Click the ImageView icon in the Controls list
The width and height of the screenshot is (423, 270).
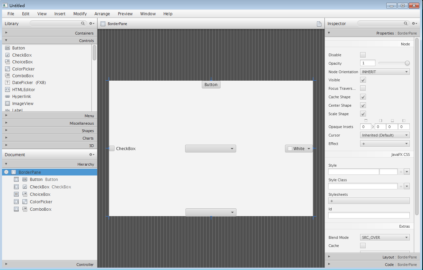point(7,104)
